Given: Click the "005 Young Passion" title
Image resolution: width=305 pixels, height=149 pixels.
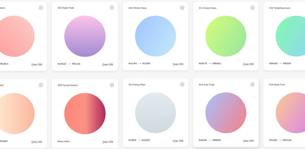Looking at the screenshot, I should point(68,85).
